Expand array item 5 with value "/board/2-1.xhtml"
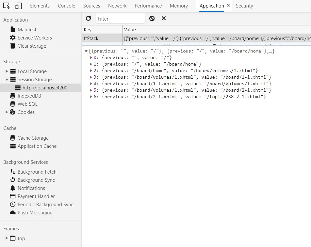The image size is (311, 247). click(x=91, y=90)
